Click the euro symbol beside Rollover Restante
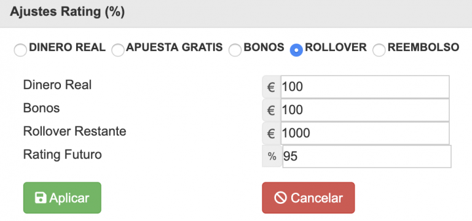 tap(271, 133)
